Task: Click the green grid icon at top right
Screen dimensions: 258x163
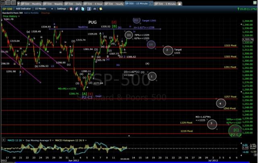Action: (255, 3)
